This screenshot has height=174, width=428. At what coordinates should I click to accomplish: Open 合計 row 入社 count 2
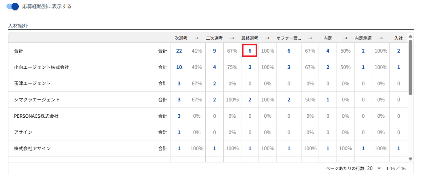pos(399,51)
